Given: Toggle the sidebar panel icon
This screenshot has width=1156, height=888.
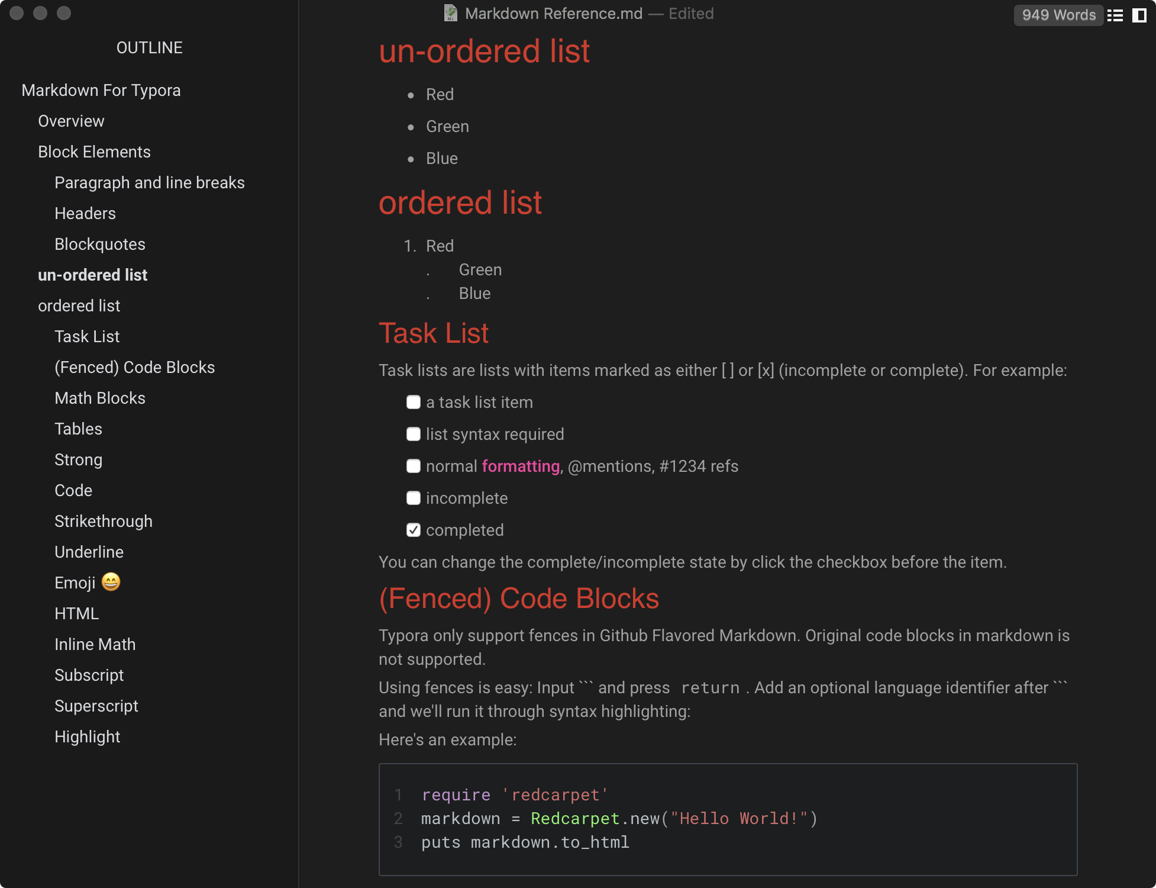Looking at the screenshot, I should [x=1139, y=15].
